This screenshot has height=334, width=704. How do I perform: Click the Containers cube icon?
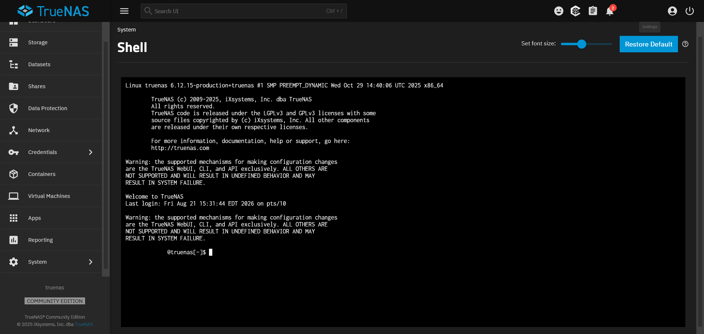[14, 174]
